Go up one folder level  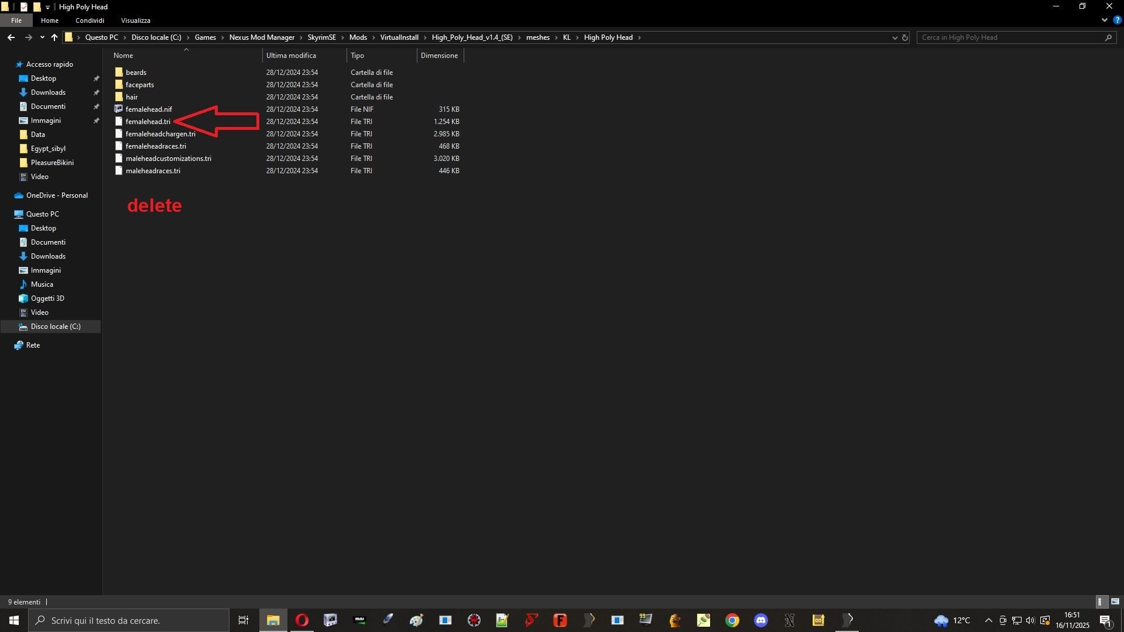pos(54,37)
